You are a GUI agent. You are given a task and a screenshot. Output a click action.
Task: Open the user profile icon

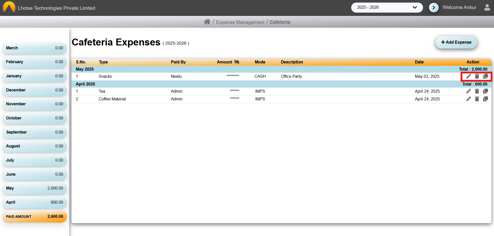point(487,7)
